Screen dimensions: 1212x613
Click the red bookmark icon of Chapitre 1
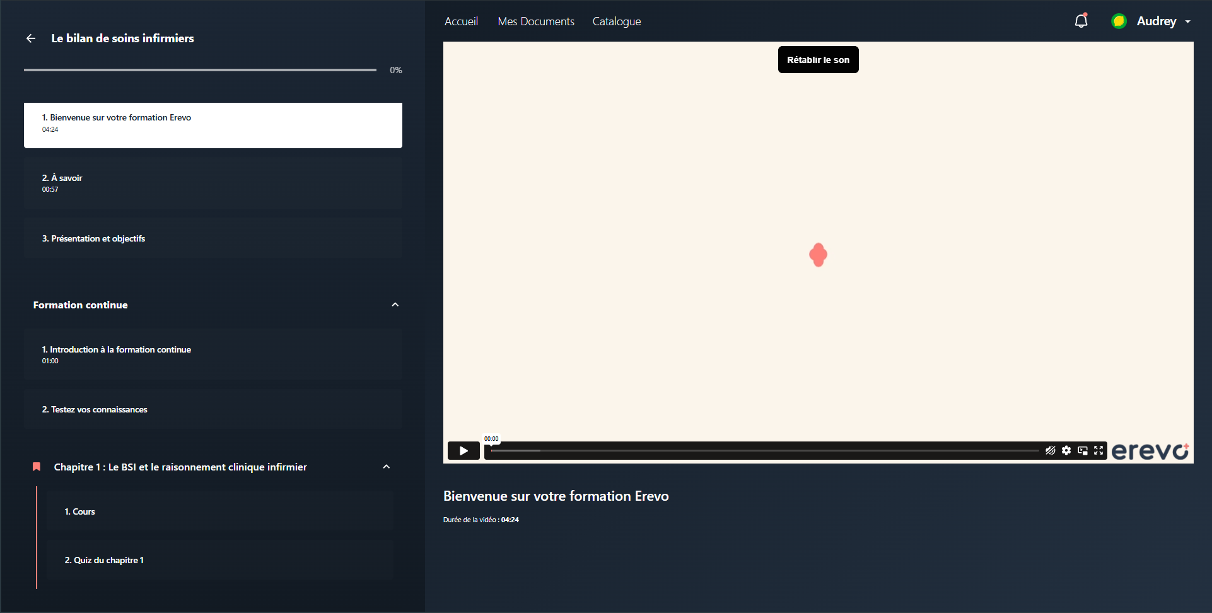[x=37, y=467]
